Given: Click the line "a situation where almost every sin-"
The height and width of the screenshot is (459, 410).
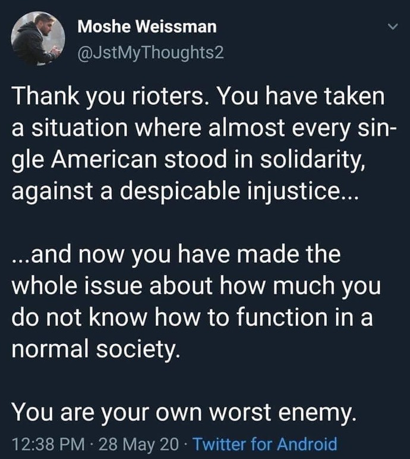Looking at the screenshot, I should [x=204, y=128].
